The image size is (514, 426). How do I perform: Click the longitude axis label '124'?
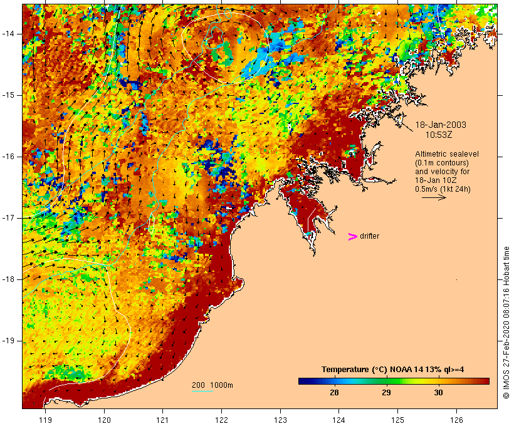click(x=339, y=420)
